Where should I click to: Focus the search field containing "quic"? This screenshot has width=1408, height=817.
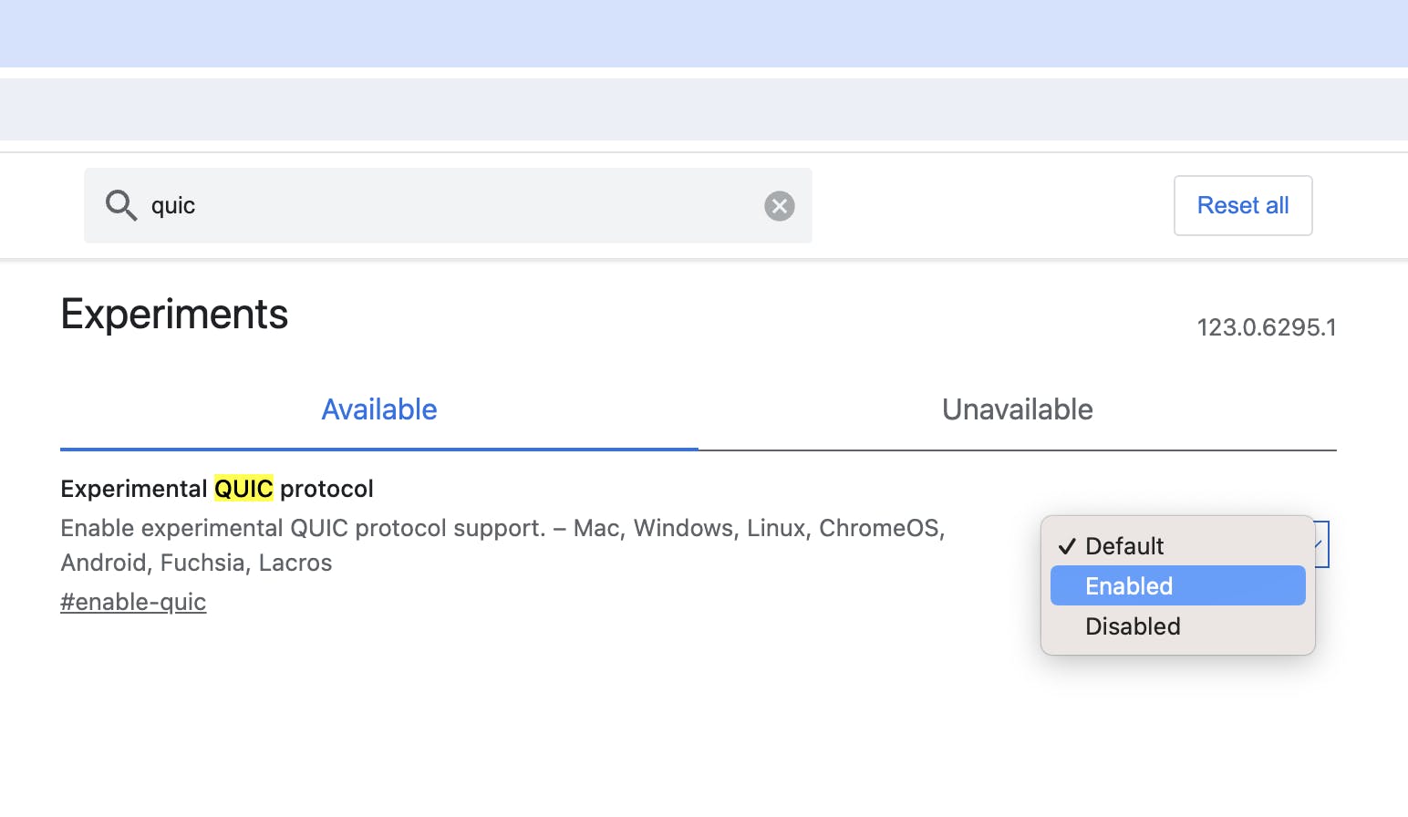point(447,205)
